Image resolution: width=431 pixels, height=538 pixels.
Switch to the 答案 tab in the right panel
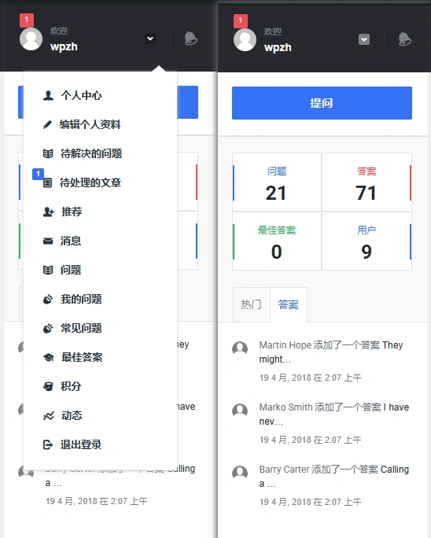289,304
